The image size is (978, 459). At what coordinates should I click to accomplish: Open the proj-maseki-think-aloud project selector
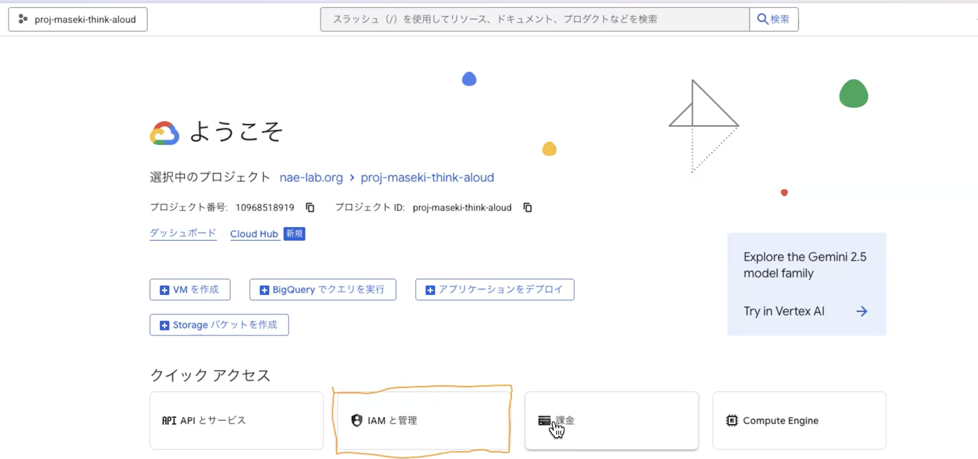(78, 19)
